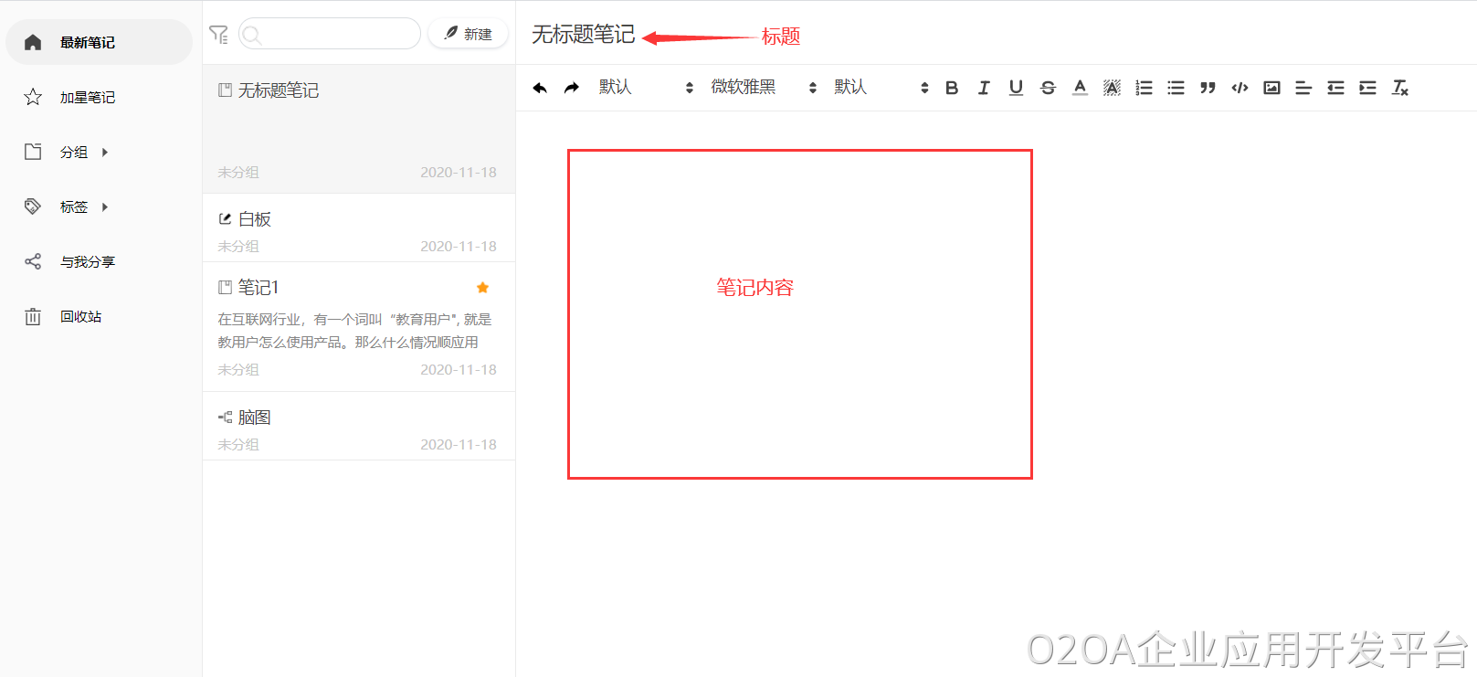Viewport: 1477px width, 677px height.
Task: Open the 笔记1 note in list
Action: pyautogui.click(x=358, y=326)
